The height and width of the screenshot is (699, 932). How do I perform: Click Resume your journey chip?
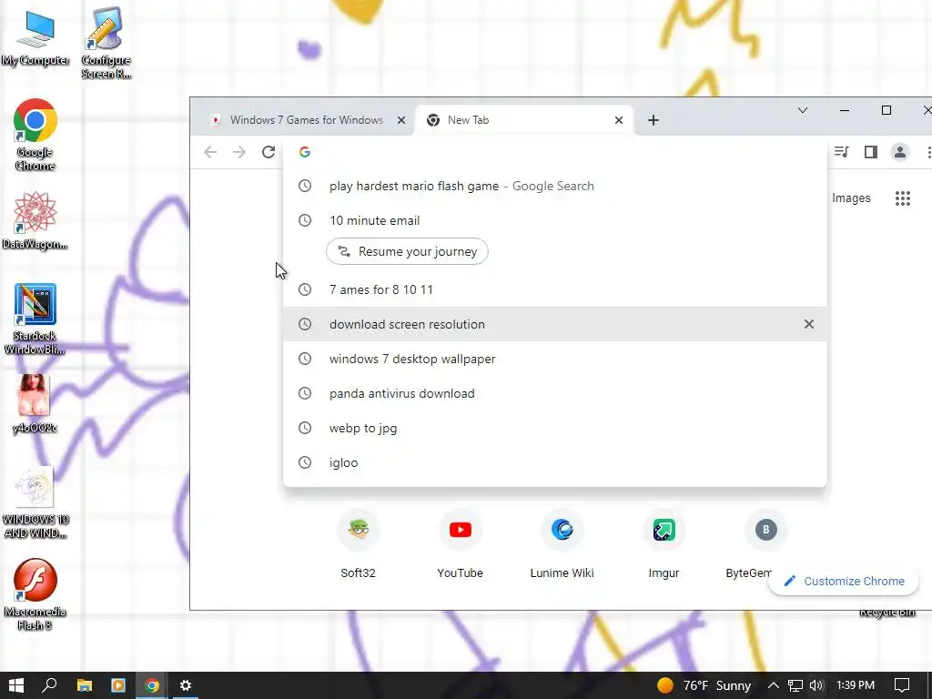coord(407,251)
